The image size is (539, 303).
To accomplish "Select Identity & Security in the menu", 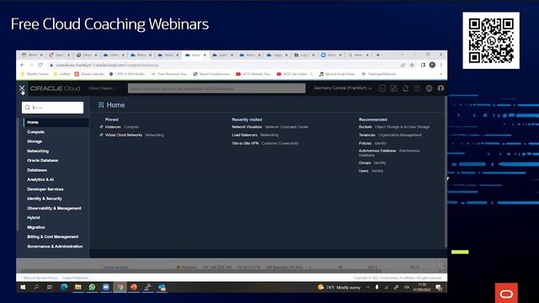I will coord(45,199).
